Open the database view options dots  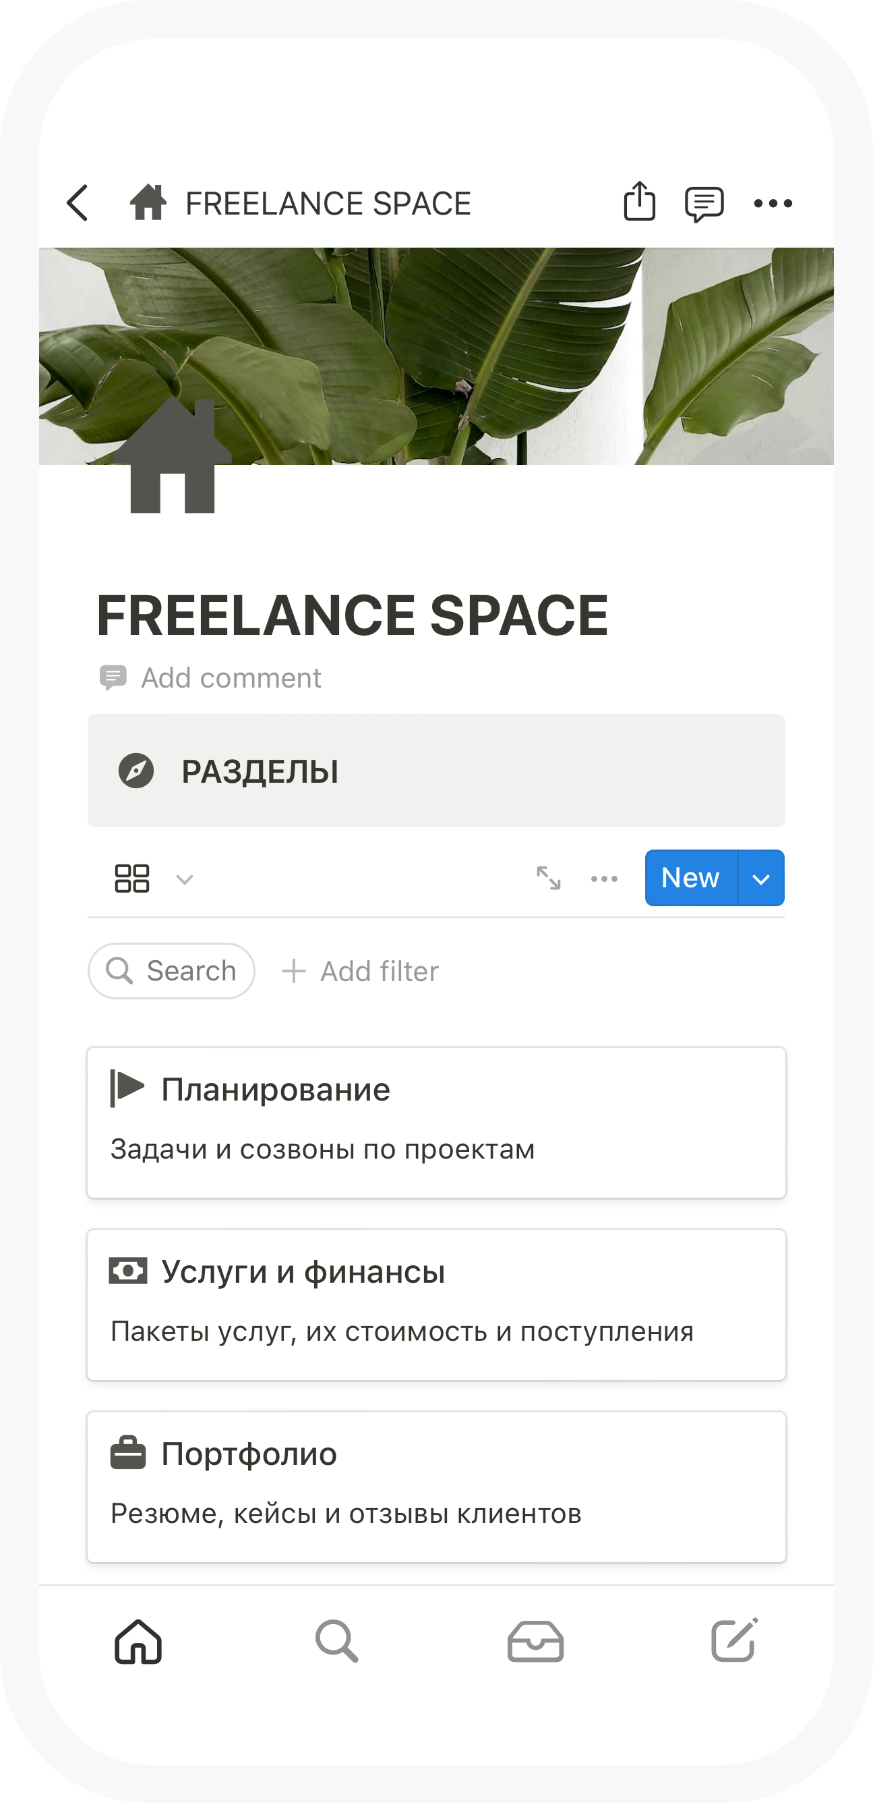pyautogui.click(x=605, y=879)
